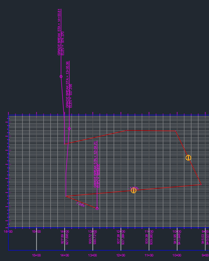
Task: Click the GRADE BREAK STA = 13+95.56 label
Action: tap(67, 85)
